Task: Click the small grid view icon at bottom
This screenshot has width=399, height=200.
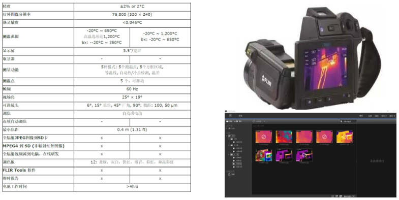Action: [x=333, y=196]
